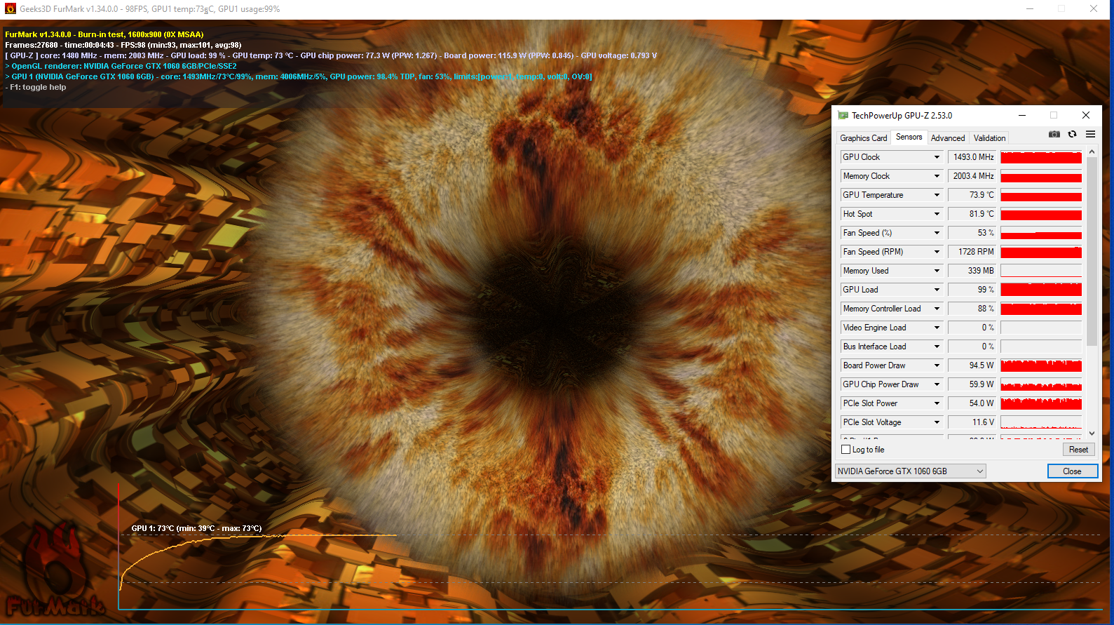Screen dimensions: 1114x625
Task: Expand the GPU Clock sensor dropdown
Action: tap(937, 157)
